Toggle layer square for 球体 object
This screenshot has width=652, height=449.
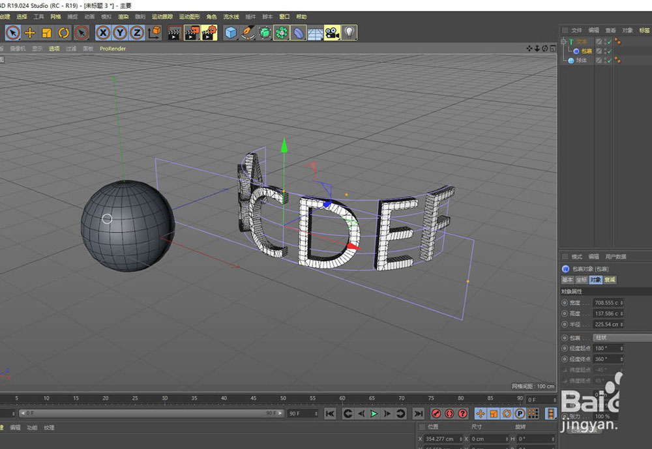[x=599, y=61]
